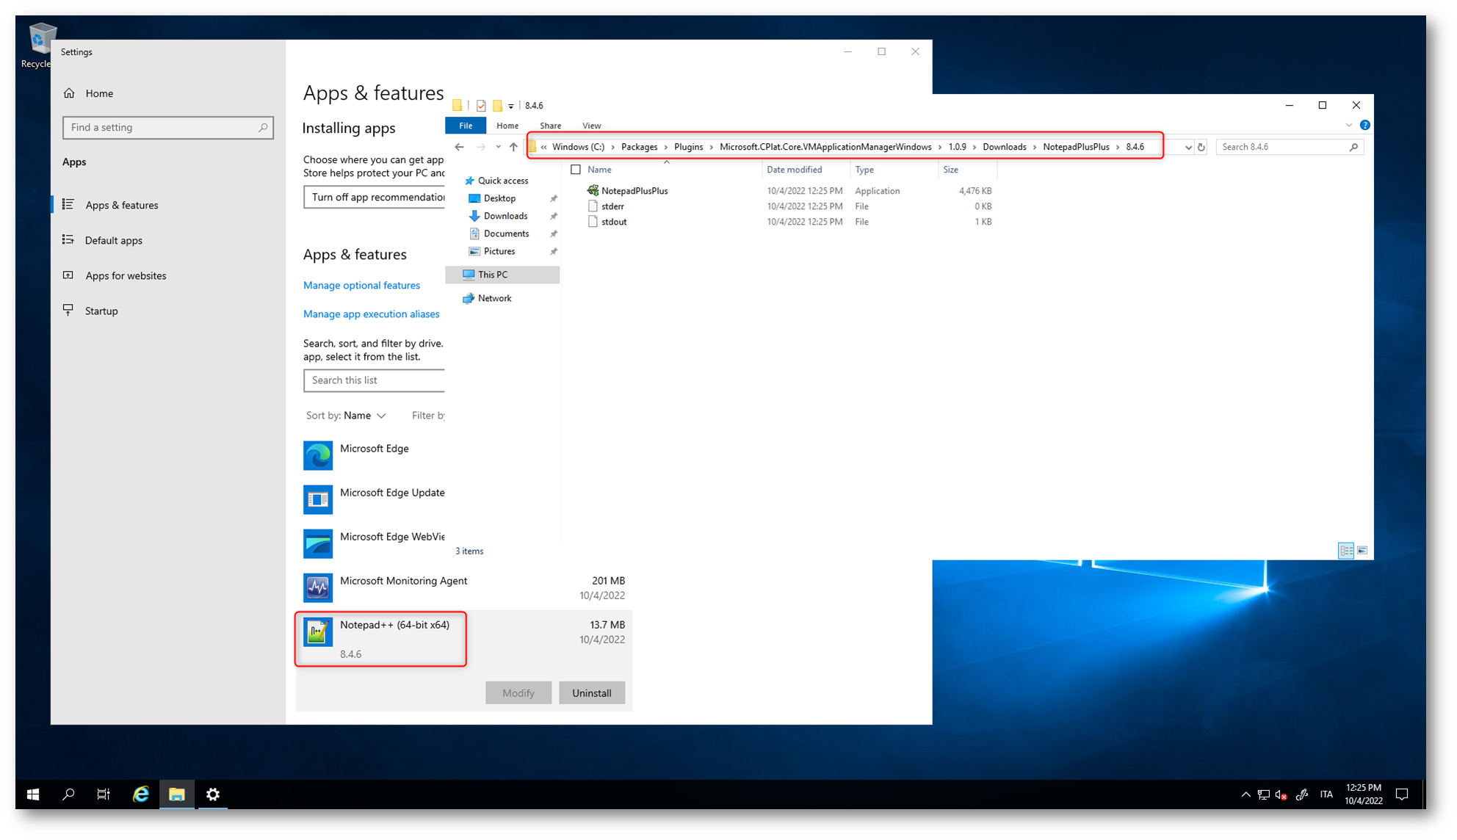The image size is (1457, 840).
Task: Select Network in navigation pane
Action: point(494,298)
